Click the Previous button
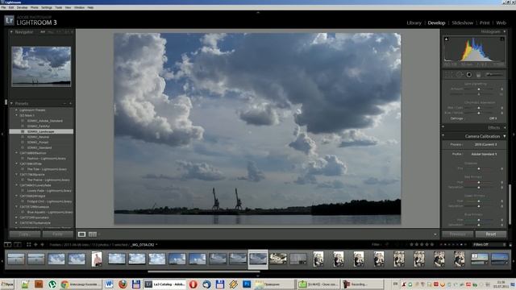Screen dimensions: 516x290 [x=457, y=234]
